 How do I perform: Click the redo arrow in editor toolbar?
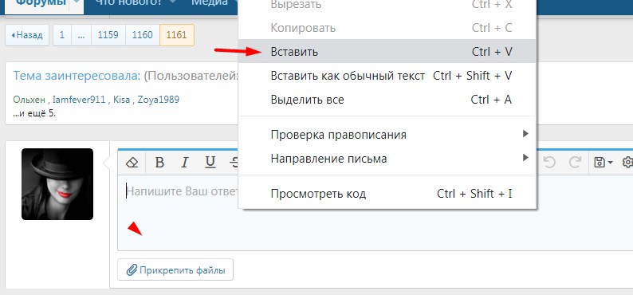pyautogui.click(x=575, y=162)
